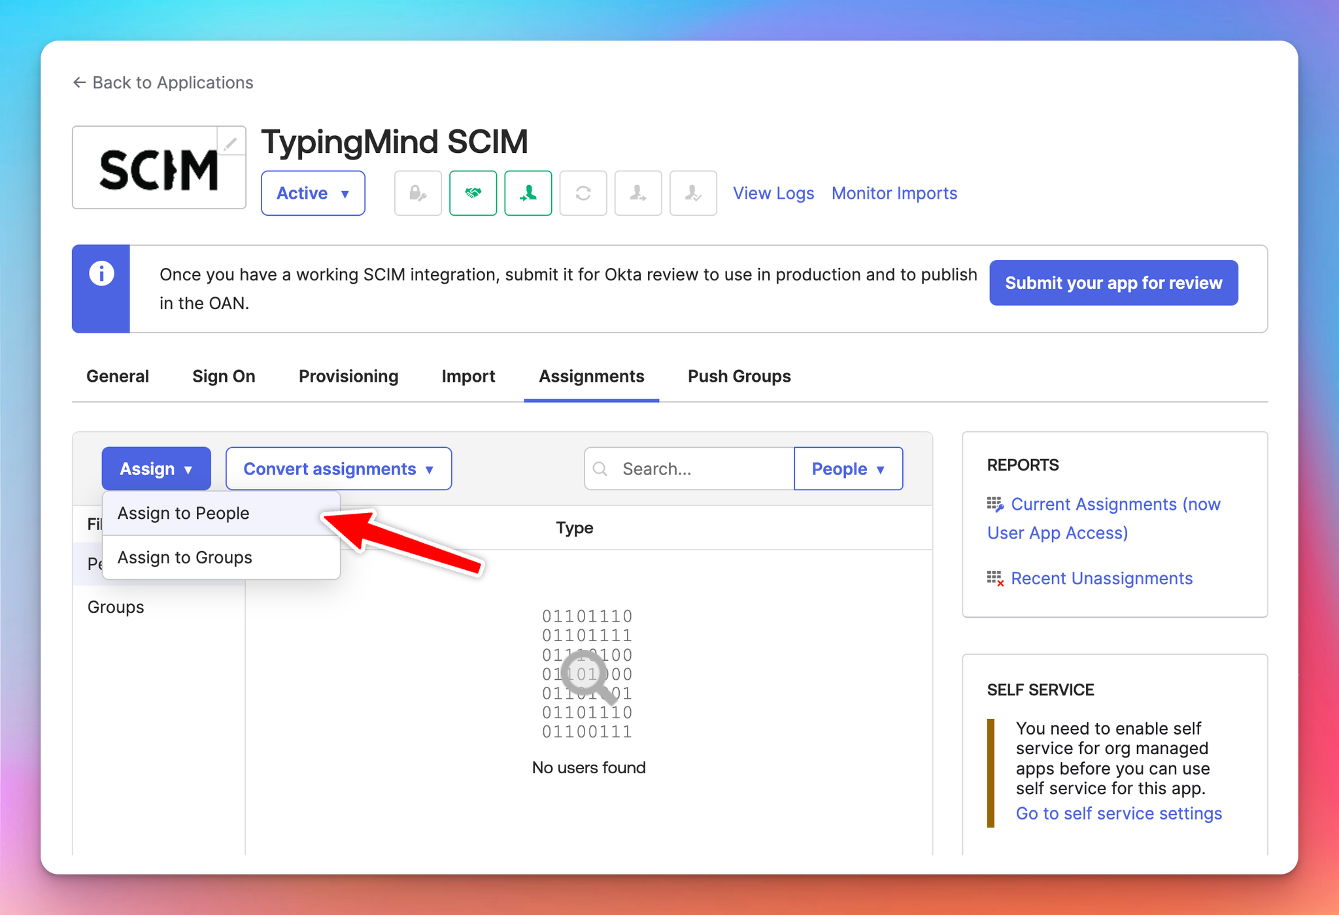Click the No users found message
Image resolution: width=1339 pixels, height=915 pixels.
tap(588, 767)
